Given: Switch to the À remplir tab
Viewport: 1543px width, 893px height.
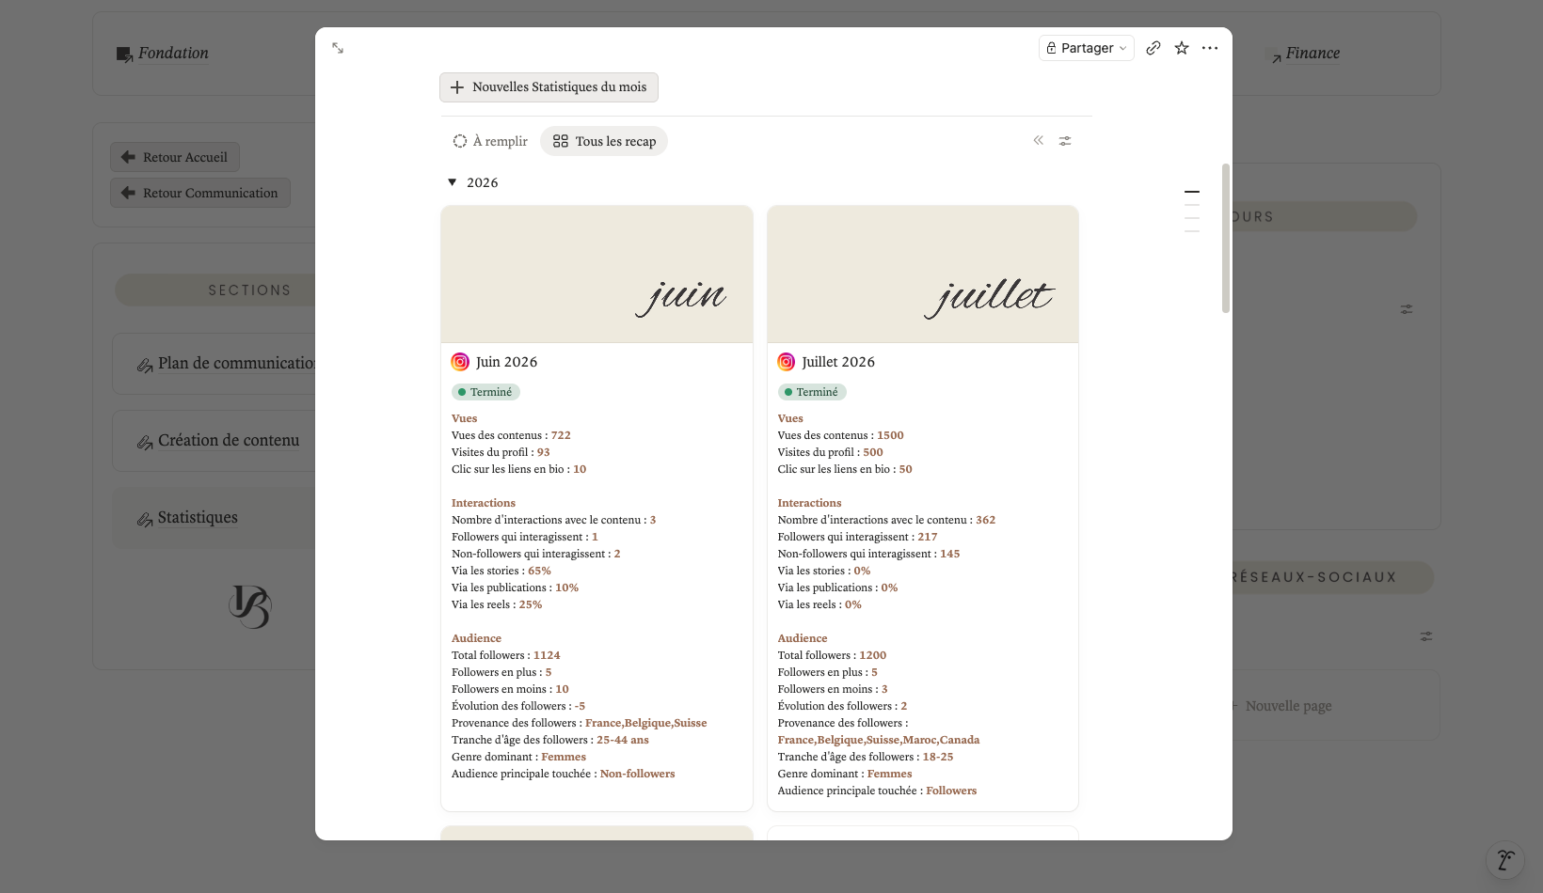Looking at the screenshot, I should click(x=490, y=141).
